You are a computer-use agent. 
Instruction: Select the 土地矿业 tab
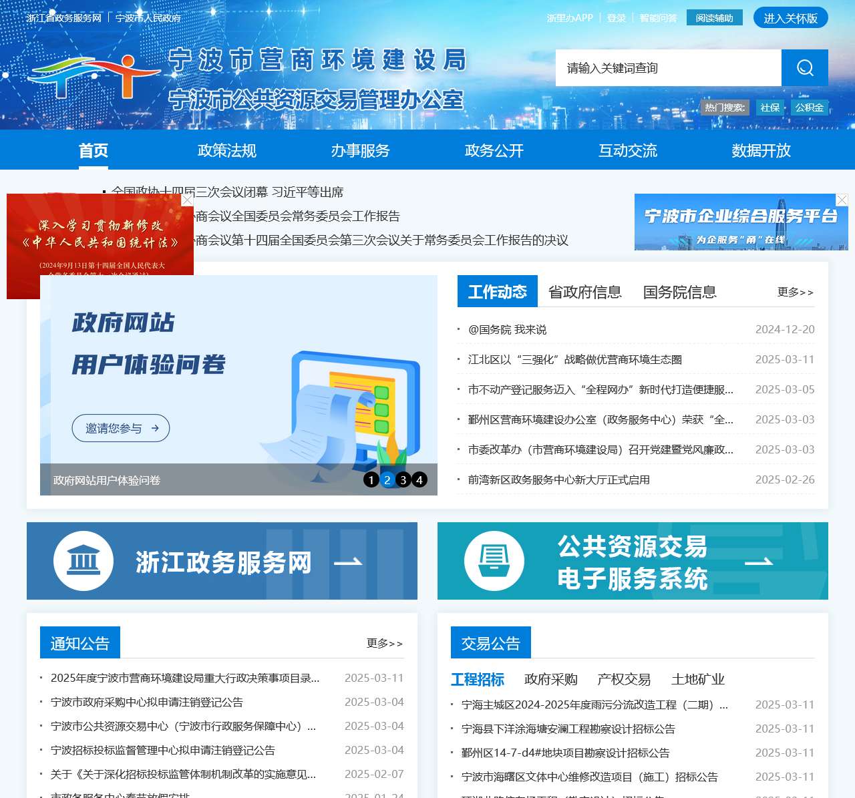point(698,679)
